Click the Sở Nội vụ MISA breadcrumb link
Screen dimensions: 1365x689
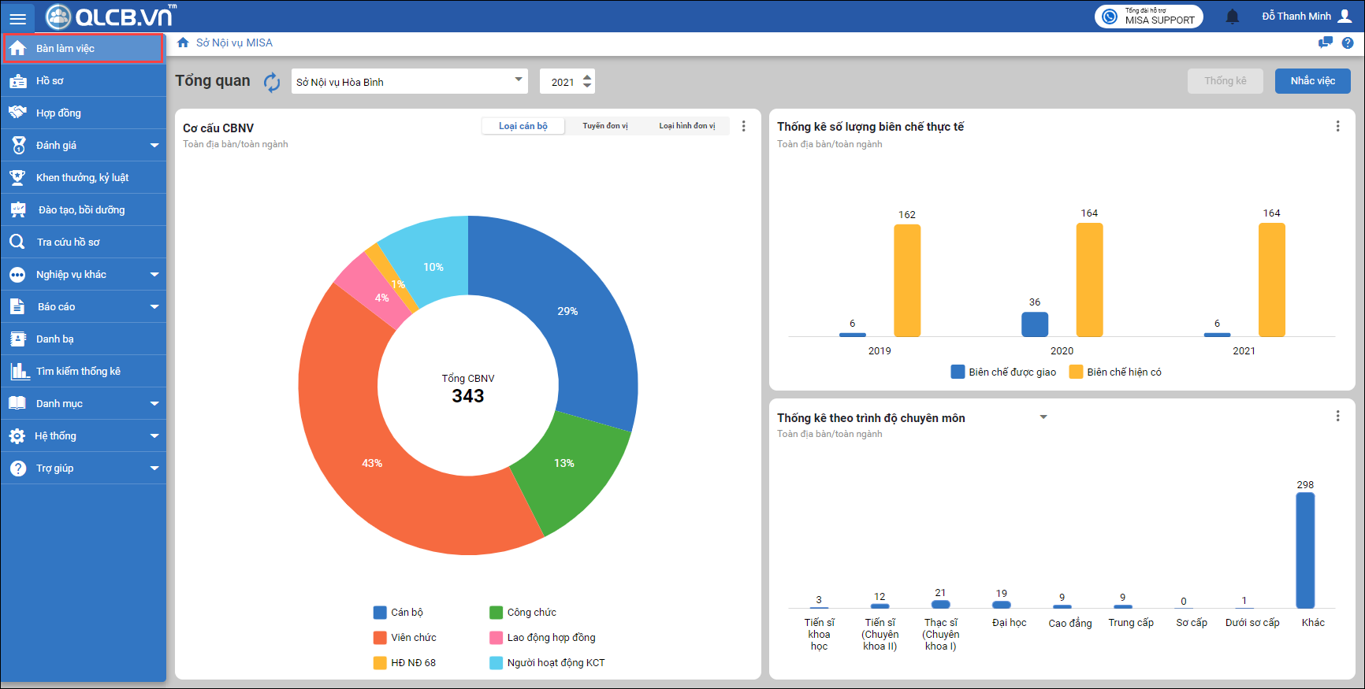234,43
